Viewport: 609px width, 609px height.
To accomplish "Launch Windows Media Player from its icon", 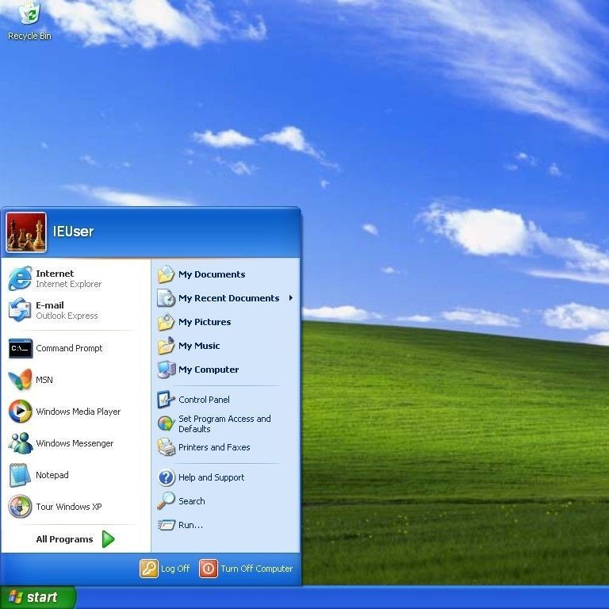I will 20,412.
